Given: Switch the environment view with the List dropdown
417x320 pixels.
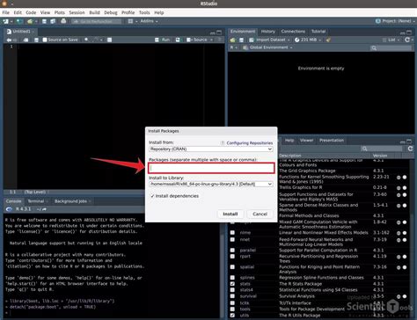Looking at the screenshot, I should [x=391, y=40].
